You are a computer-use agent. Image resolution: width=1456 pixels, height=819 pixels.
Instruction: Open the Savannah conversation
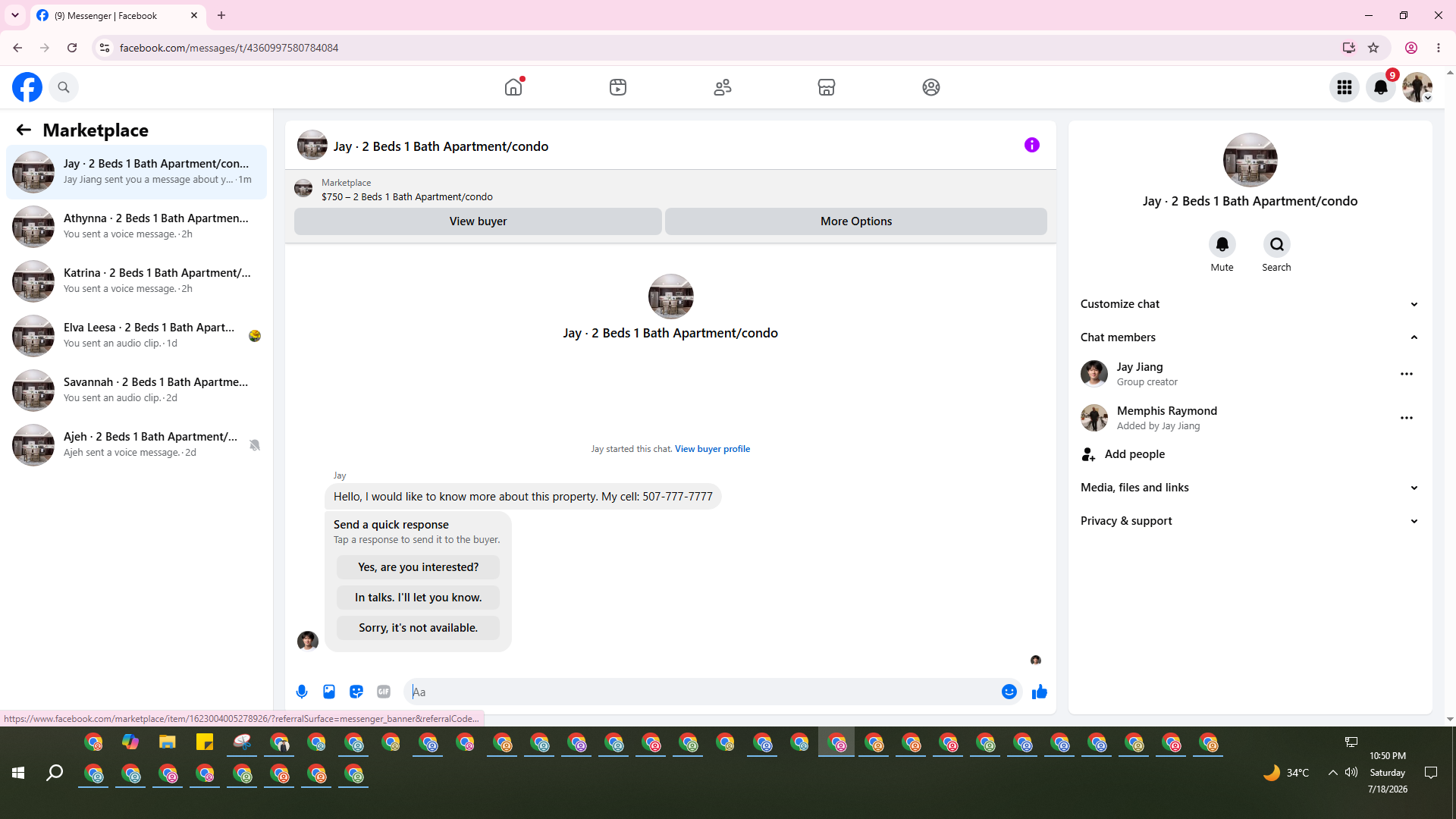pos(136,391)
